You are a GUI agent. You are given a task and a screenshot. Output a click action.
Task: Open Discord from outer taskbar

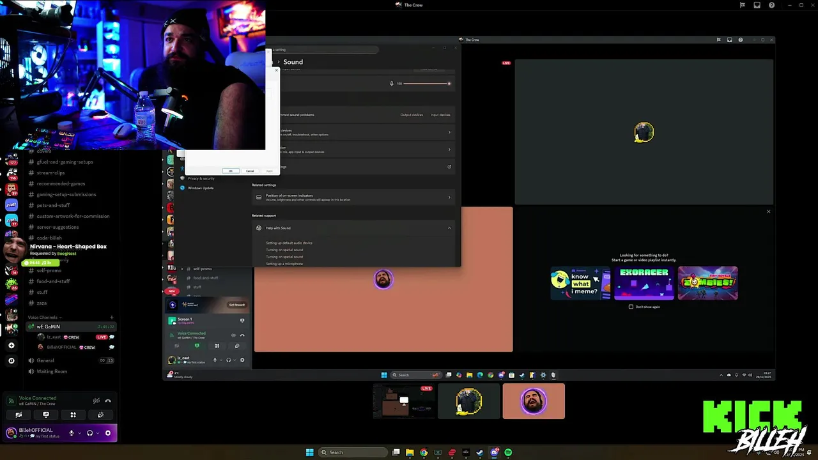click(494, 452)
